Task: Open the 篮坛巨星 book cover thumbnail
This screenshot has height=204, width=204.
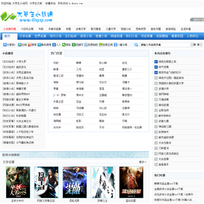Action: pyautogui.click(x=131, y=182)
